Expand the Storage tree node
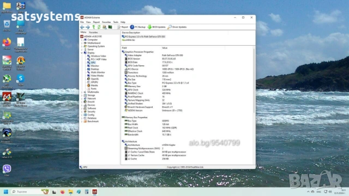This screenshot has width=349, height=196. (82, 95)
